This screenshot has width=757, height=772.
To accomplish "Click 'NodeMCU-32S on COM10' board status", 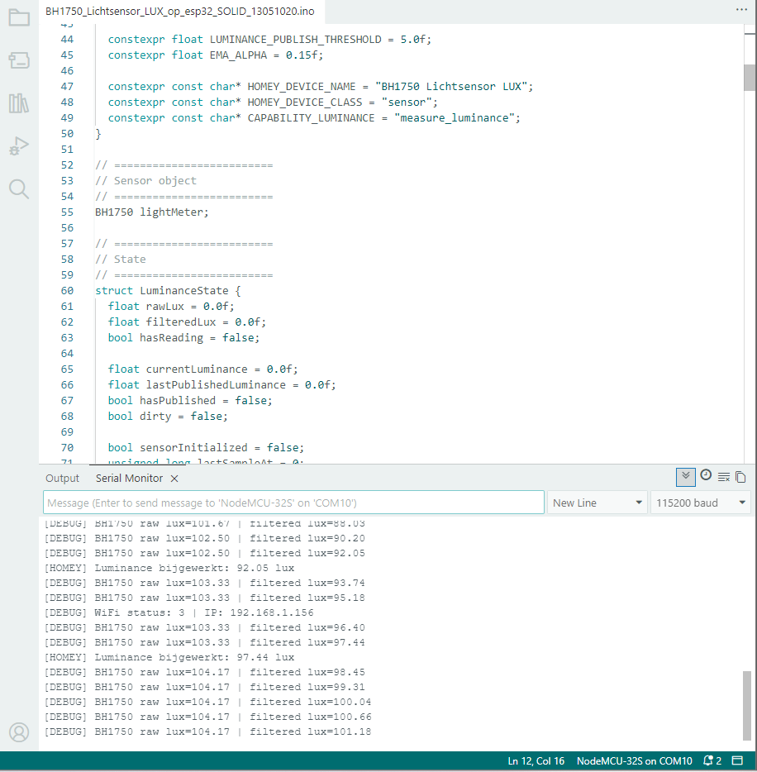I will tap(635, 760).
